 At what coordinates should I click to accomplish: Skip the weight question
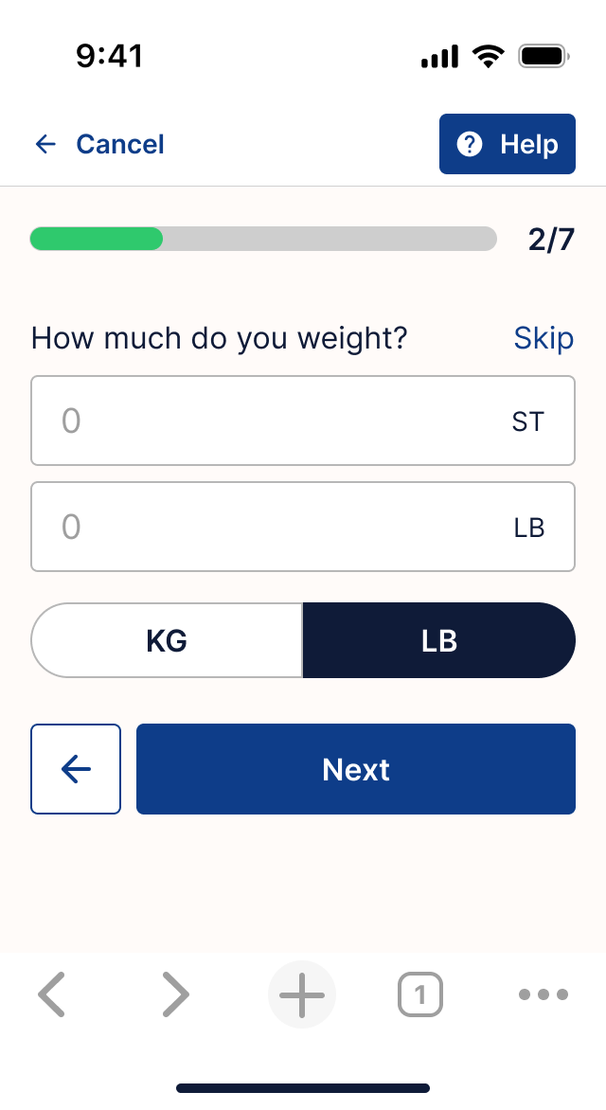click(544, 338)
